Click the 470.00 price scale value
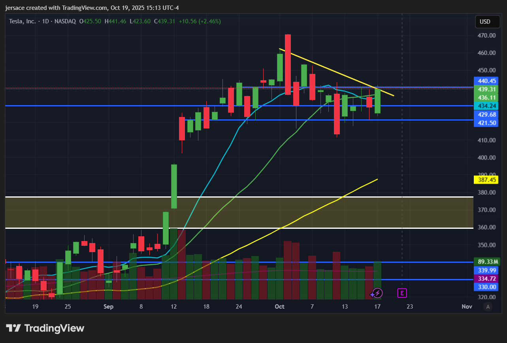This screenshot has height=343, width=507. [x=487, y=35]
